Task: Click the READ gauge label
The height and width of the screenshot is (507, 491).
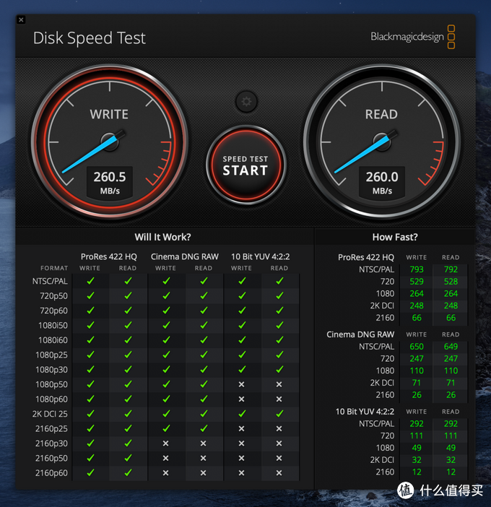Action: click(381, 114)
